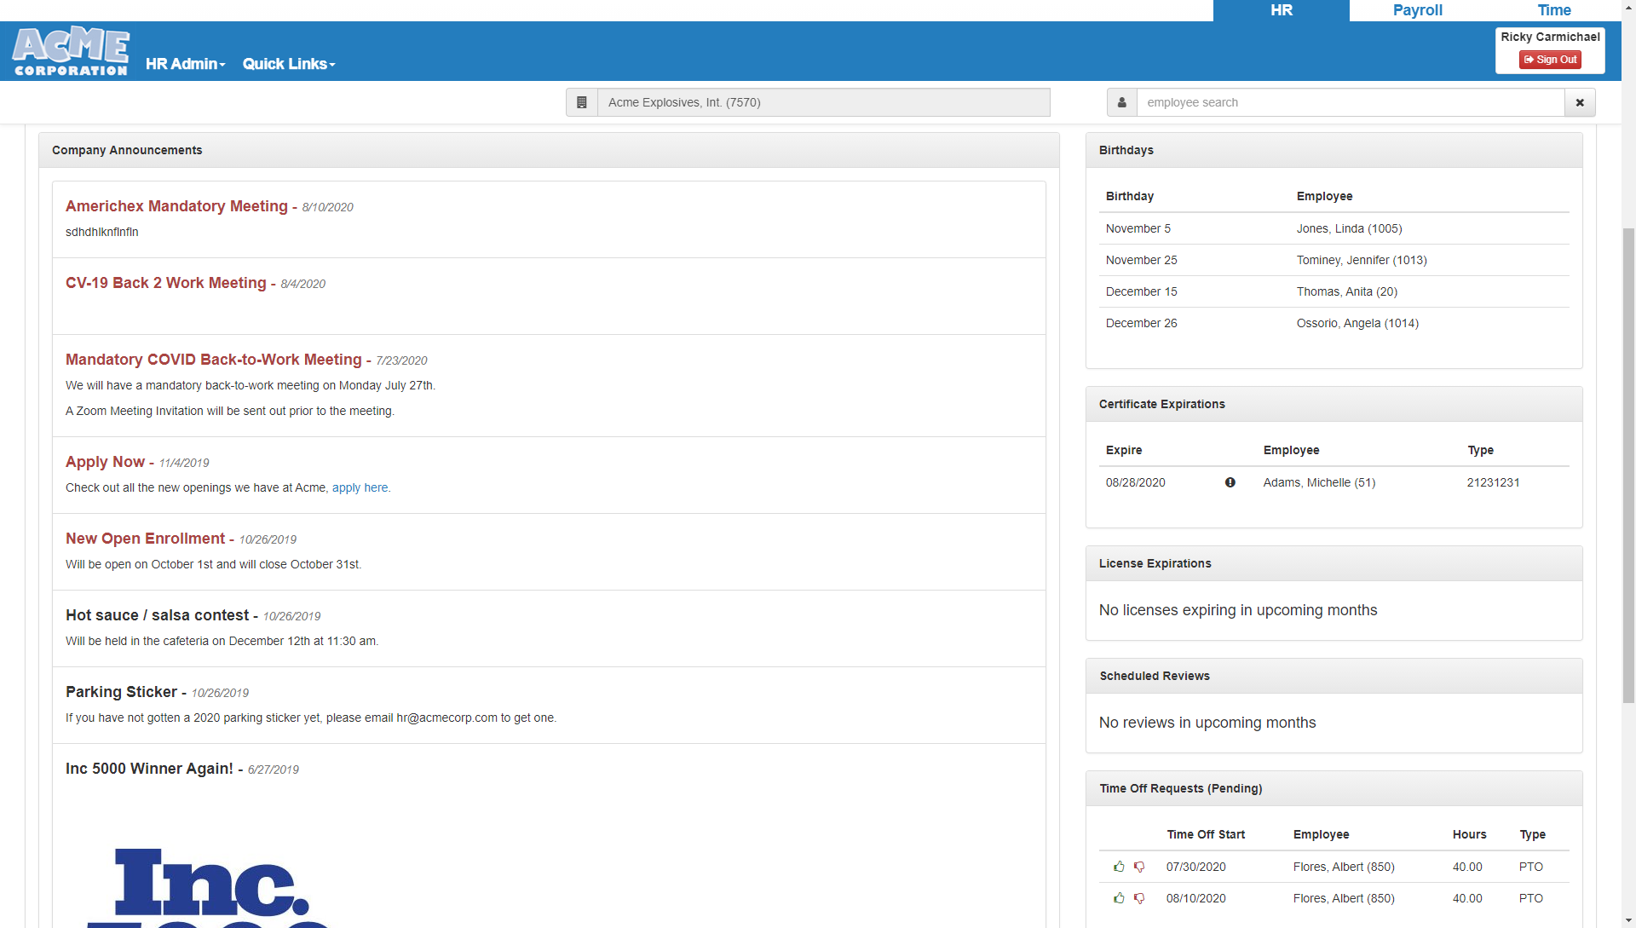Clear the employee search with the X icon

tap(1580, 102)
